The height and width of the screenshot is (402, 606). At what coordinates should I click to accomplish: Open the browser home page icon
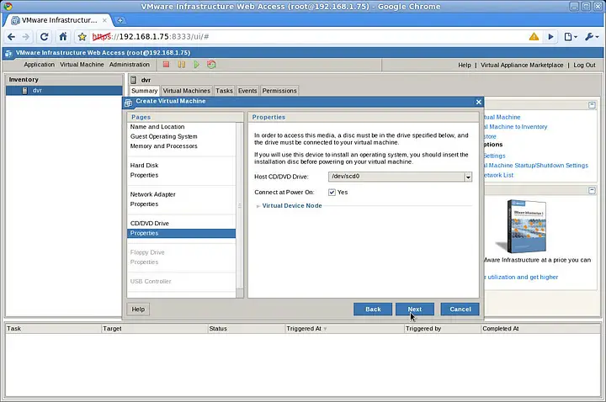pos(63,37)
